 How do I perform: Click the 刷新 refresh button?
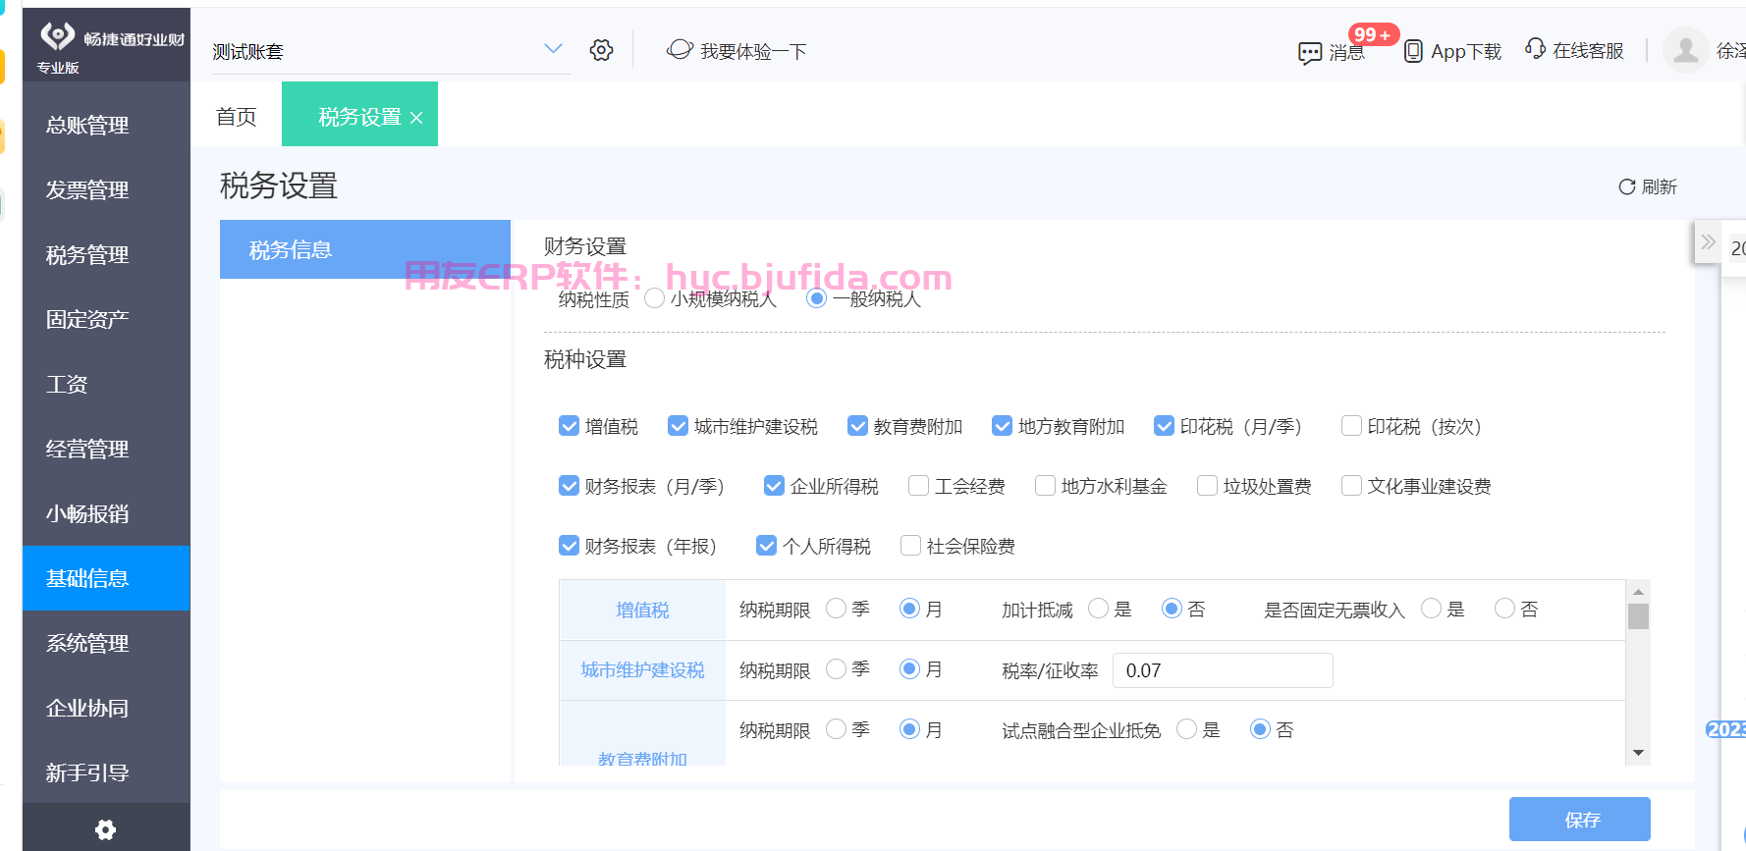(x=1648, y=186)
